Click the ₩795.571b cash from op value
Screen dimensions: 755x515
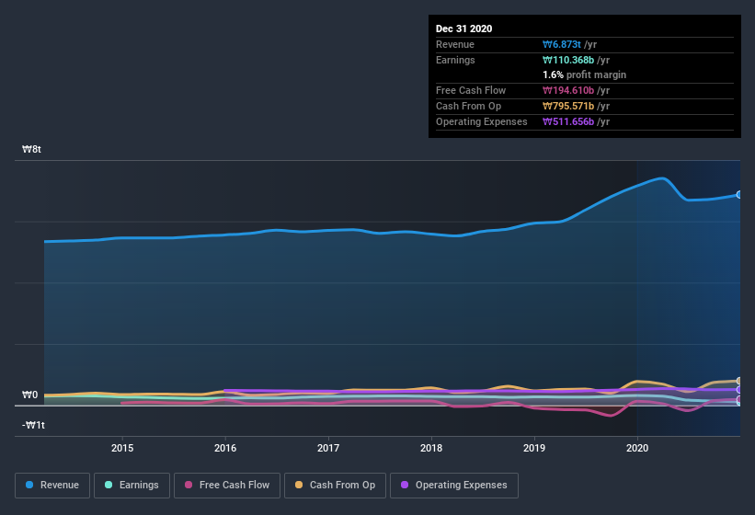pos(568,106)
